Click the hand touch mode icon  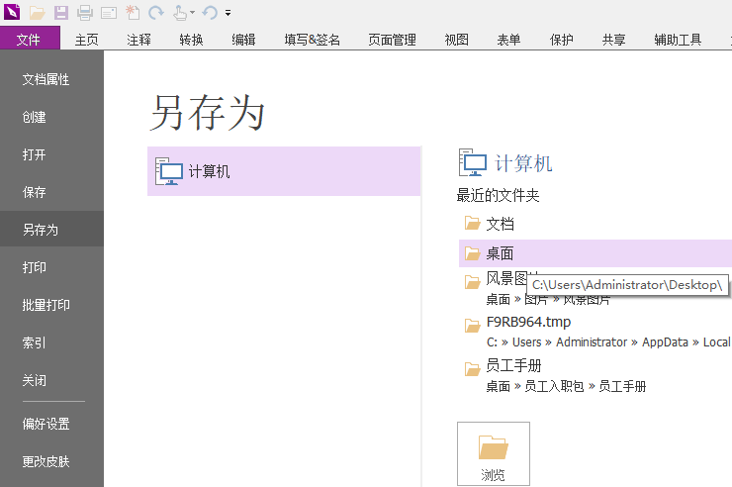pos(180,13)
